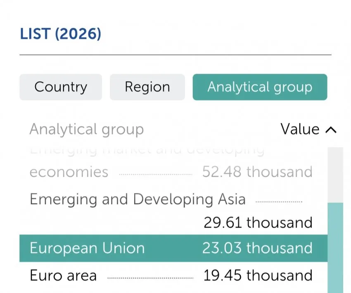Click the 19.45 thousand value
The height and width of the screenshot is (293, 351).
point(258,276)
